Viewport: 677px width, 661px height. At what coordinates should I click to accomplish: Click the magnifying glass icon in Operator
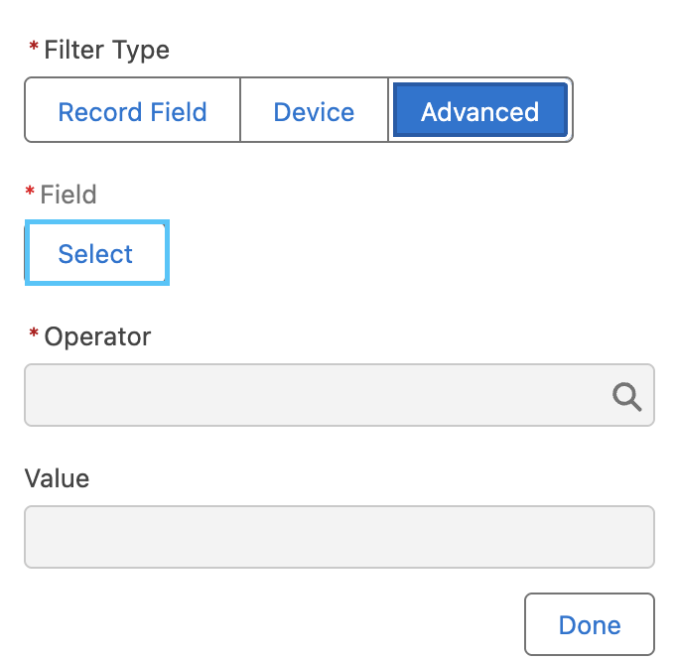click(x=626, y=396)
